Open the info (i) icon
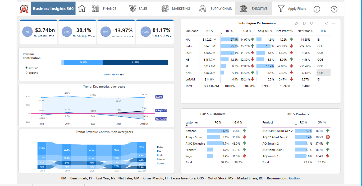The width and height of the screenshot is (362, 186). coord(317,9)
